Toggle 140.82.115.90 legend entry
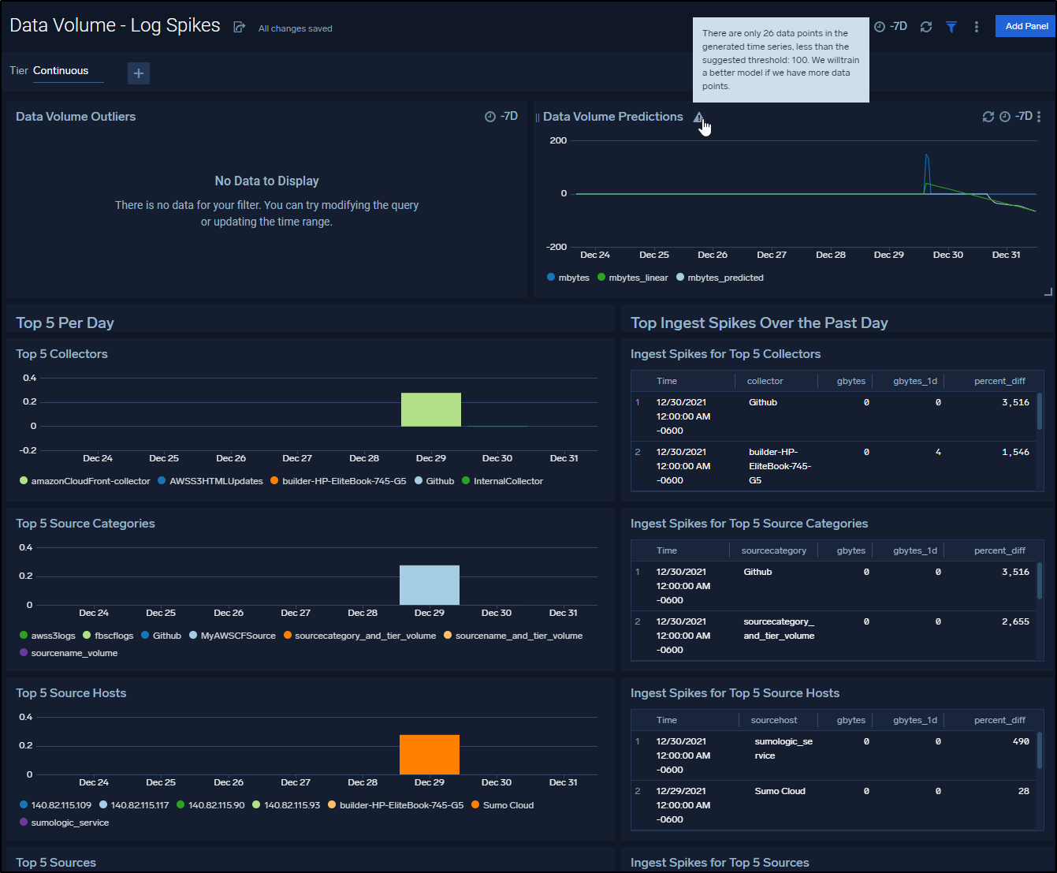Screen dimensions: 1057x873 coord(210,805)
